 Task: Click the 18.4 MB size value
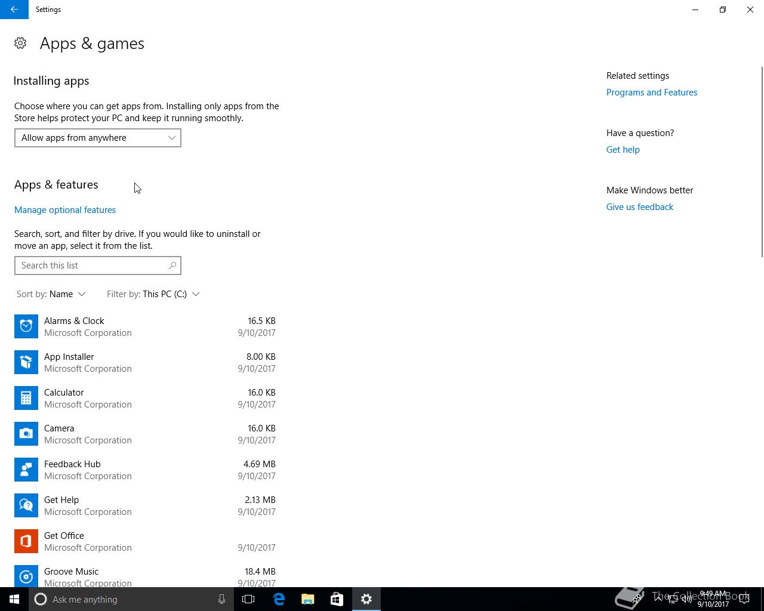pos(260,572)
